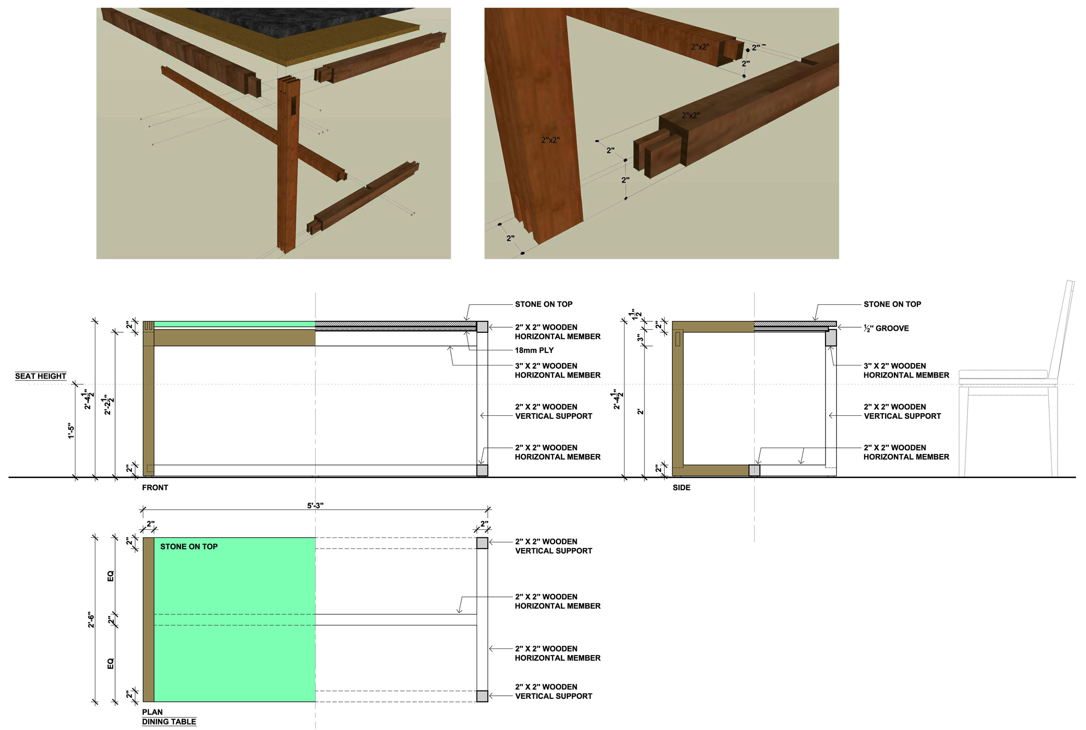The height and width of the screenshot is (730, 1086).
Task: Click the exploded table joinery 3D render
Action: pyautogui.click(x=273, y=133)
